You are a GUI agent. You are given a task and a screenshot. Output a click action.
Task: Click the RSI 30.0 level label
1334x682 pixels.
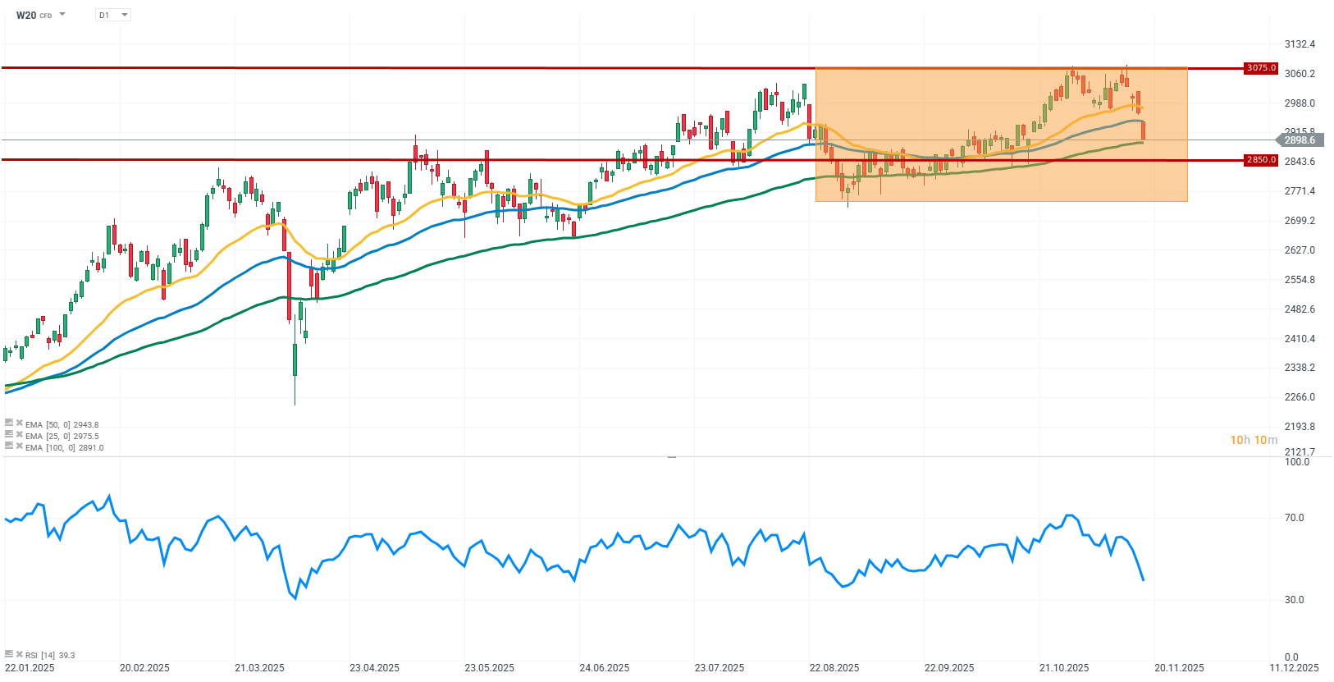(1294, 600)
